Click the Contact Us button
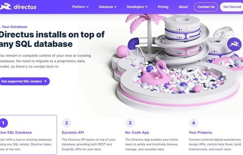This screenshot has height=155, width=243. [x=206, y=7]
